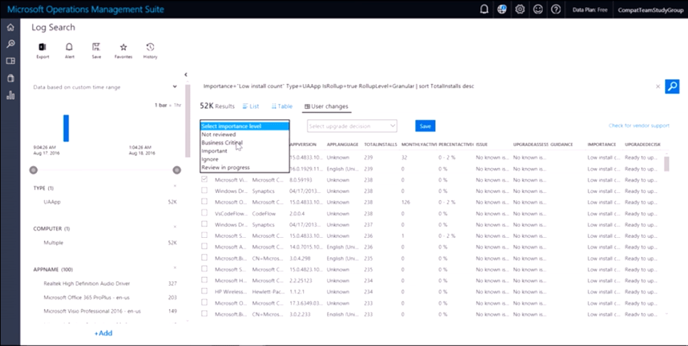Click the Save search toolbar icon
Image resolution: width=688 pixels, height=346 pixels.
point(97,51)
